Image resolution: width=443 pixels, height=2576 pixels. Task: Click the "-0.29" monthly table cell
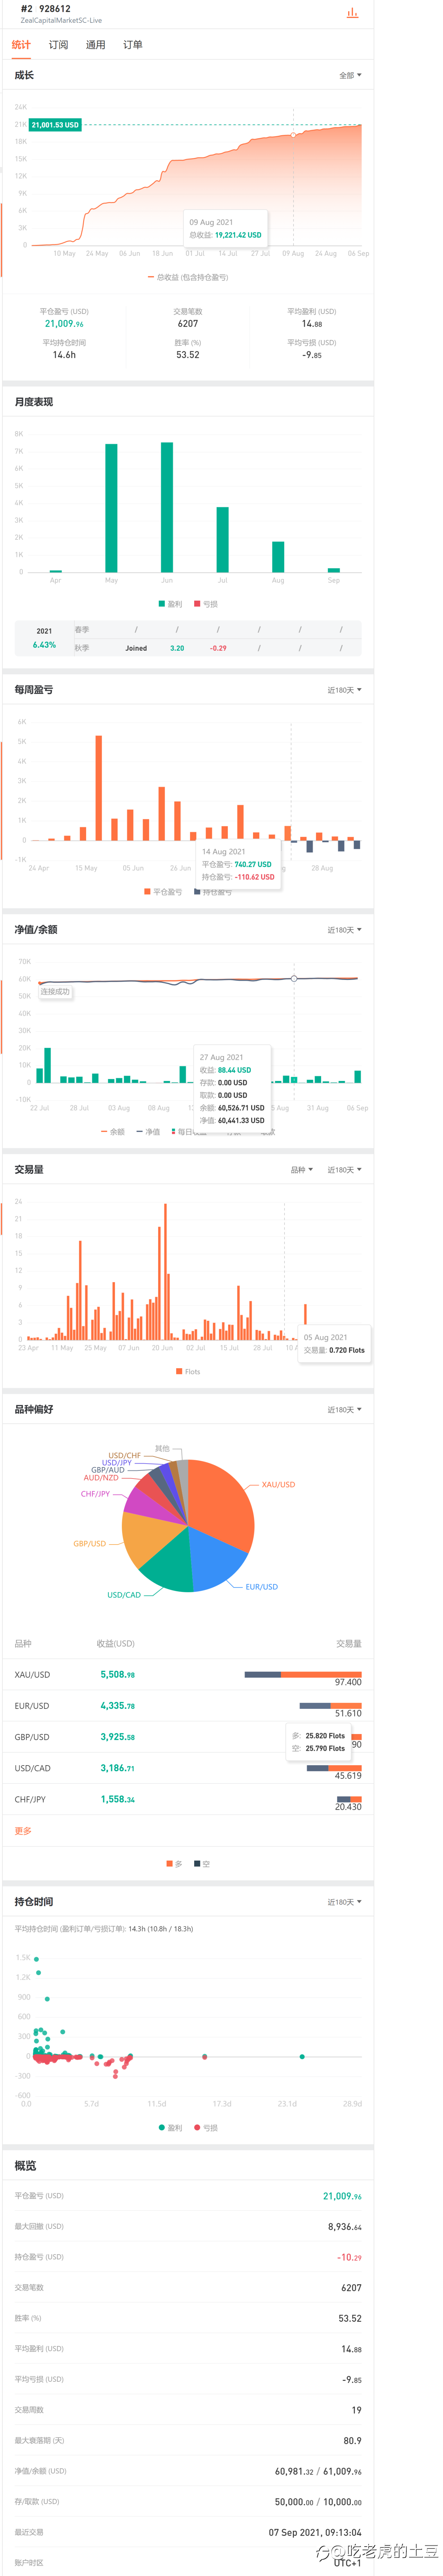point(218,648)
